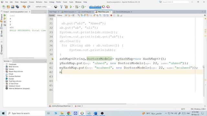The width and height of the screenshot is (207, 116).
Task: Switch to the DoctorsModels.java tab
Action: click(123, 12)
